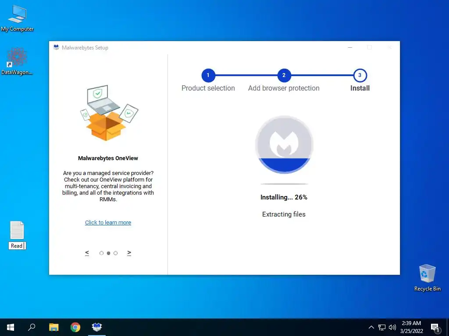The height and width of the screenshot is (336, 449).
Task: Click the Extracting files status text
Action: 284,214
